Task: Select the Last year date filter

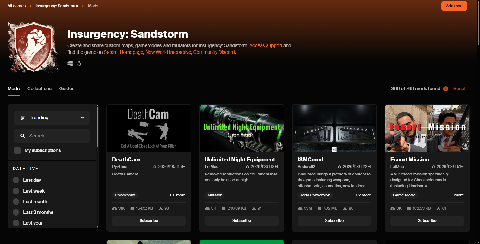Action: (x=16, y=223)
